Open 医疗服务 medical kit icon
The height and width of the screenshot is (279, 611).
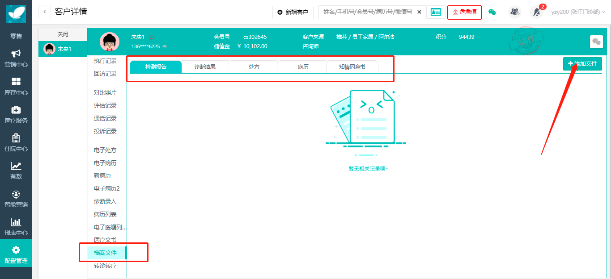(x=16, y=109)
